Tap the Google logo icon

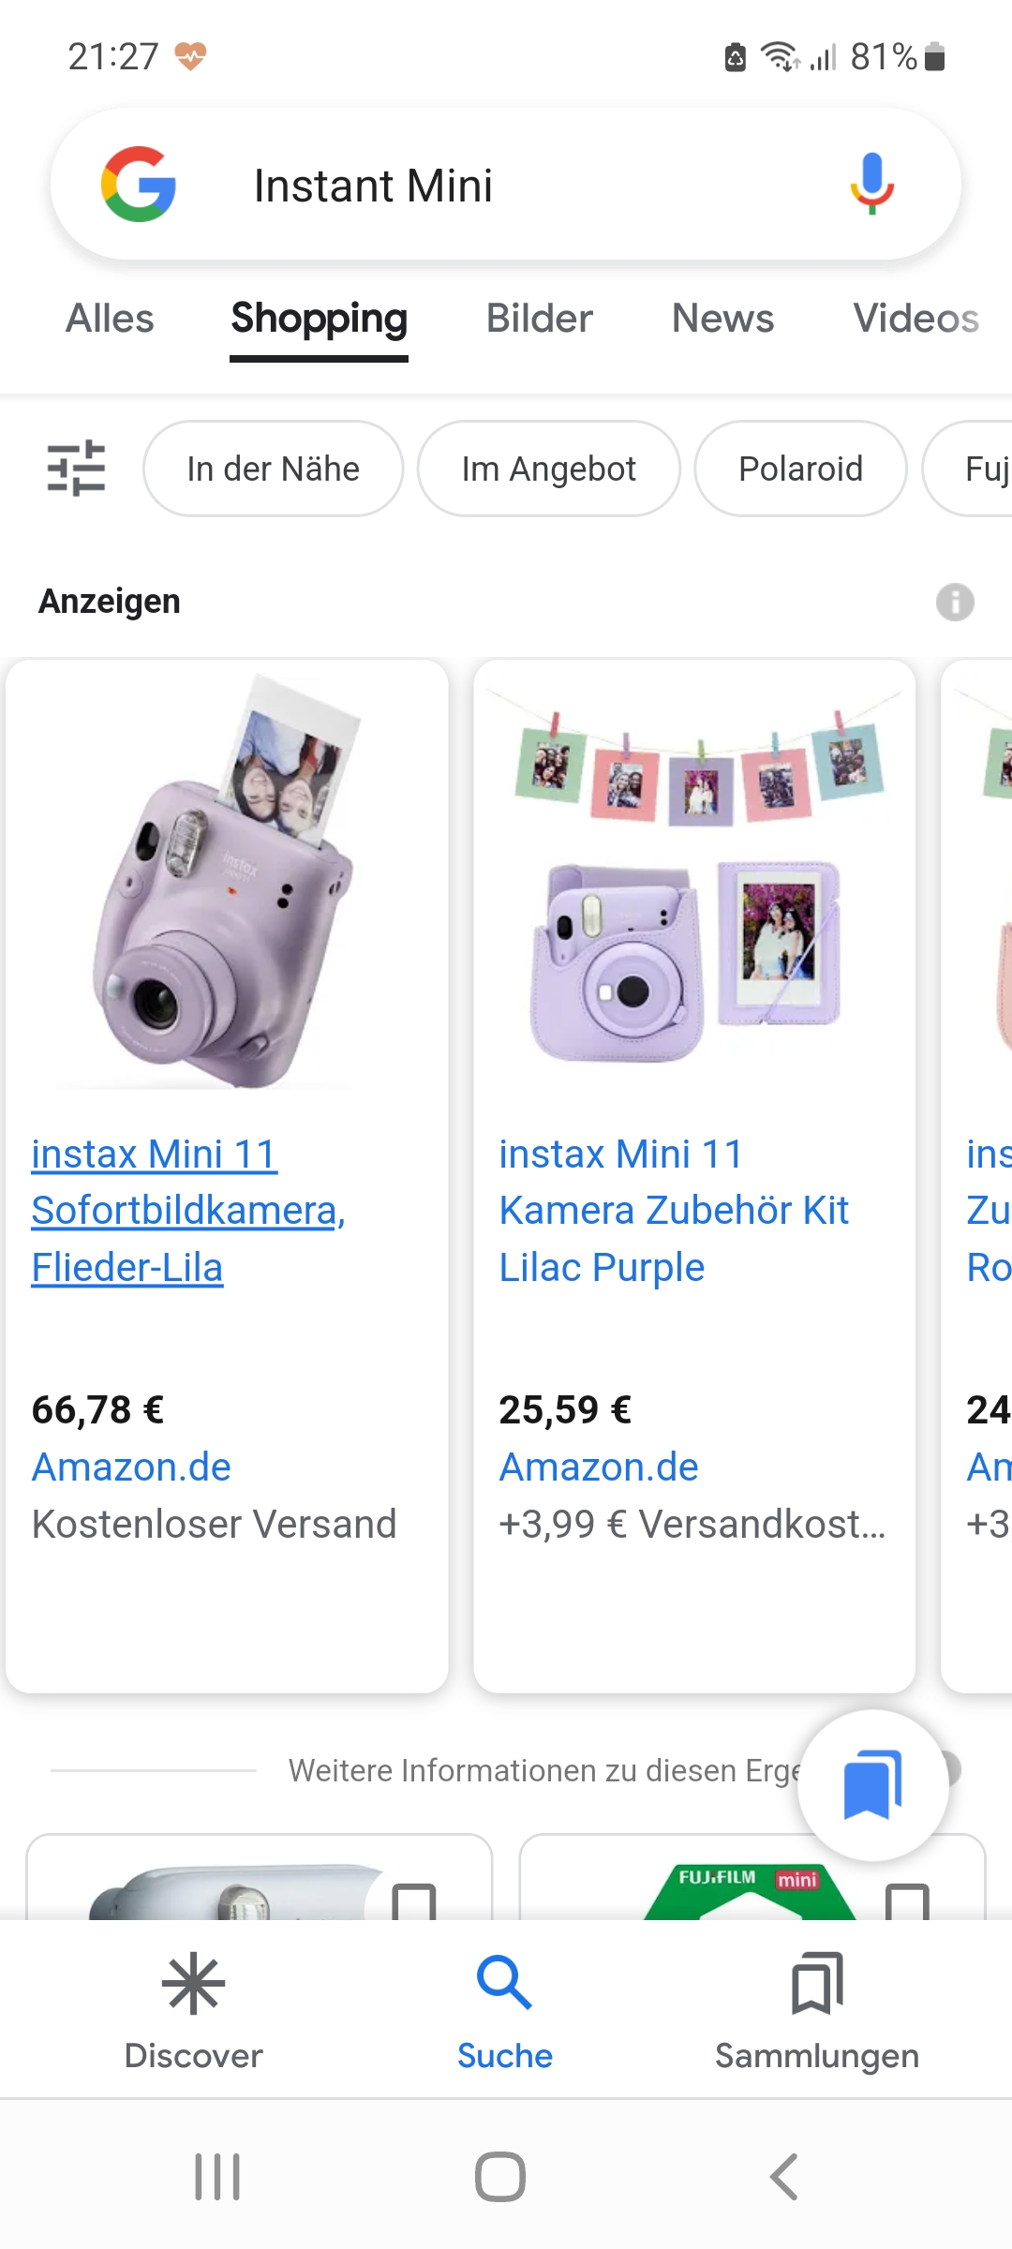pos(139,185)
